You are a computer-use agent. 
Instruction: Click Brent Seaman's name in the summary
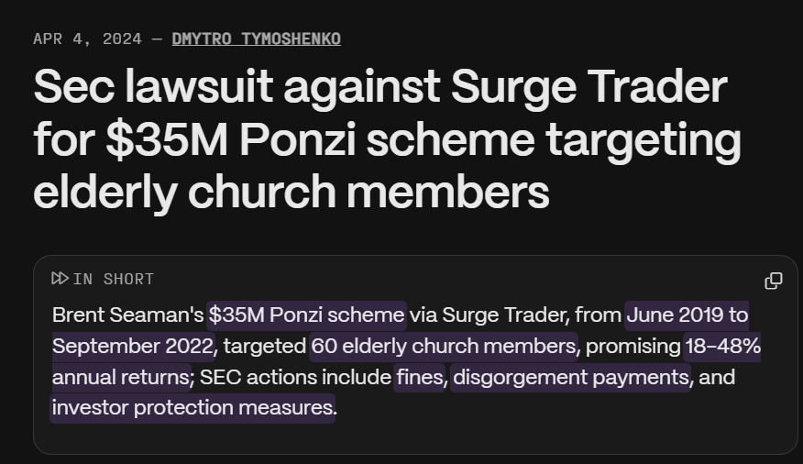[x=128, y=315]
